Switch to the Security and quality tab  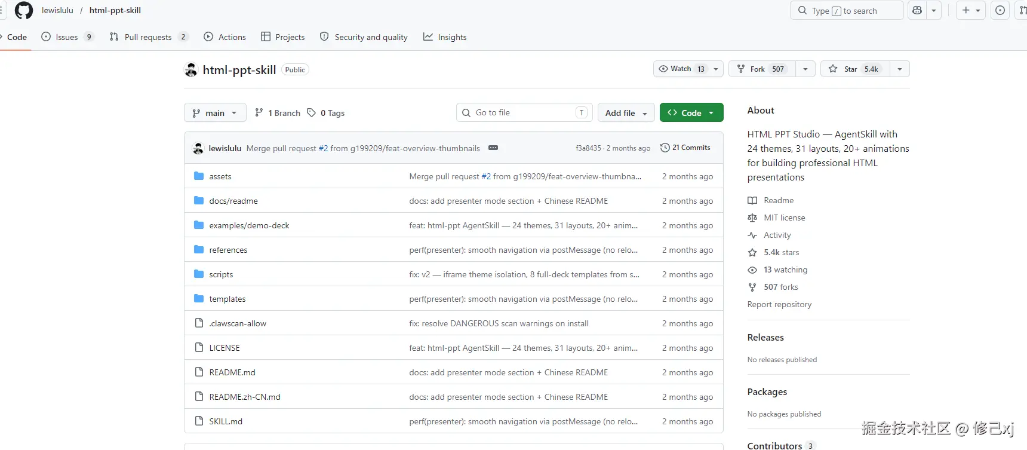pos(364,37)
